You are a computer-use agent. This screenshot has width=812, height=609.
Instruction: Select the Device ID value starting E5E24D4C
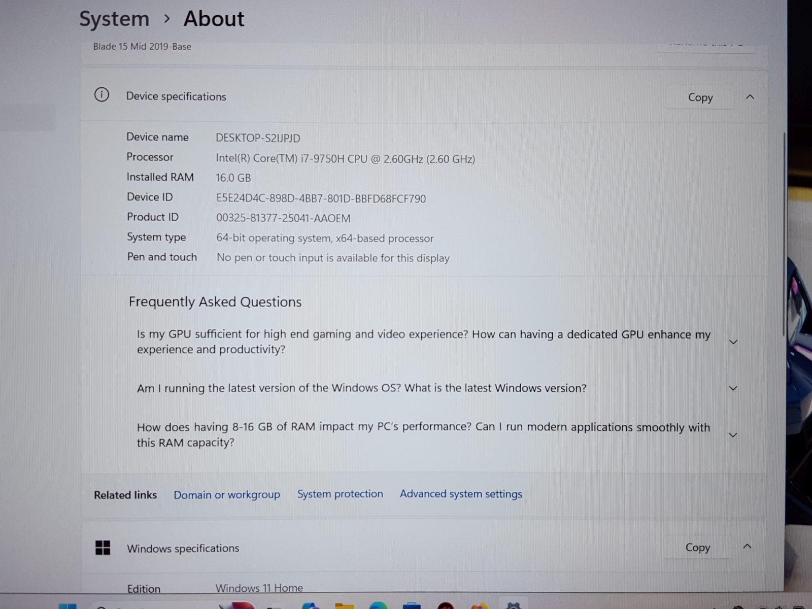[321, 198]
